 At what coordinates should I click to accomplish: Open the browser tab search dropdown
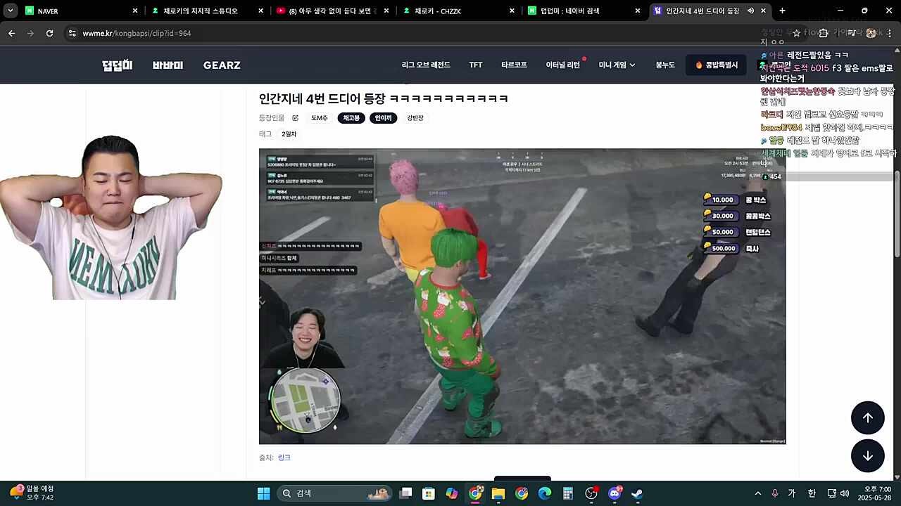tap(11, 11)
